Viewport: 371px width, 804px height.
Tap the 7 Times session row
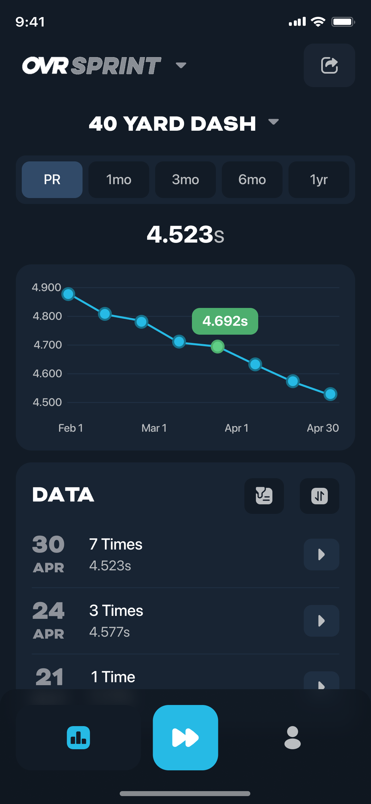click(165, 554)
